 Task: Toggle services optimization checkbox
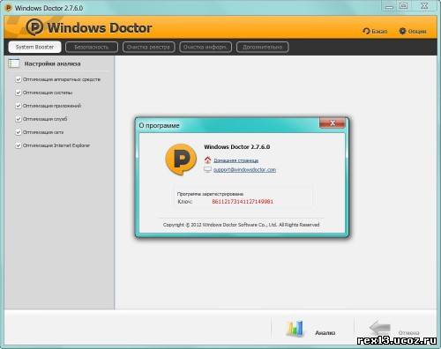pyautogui.click(x=19, y=119)
